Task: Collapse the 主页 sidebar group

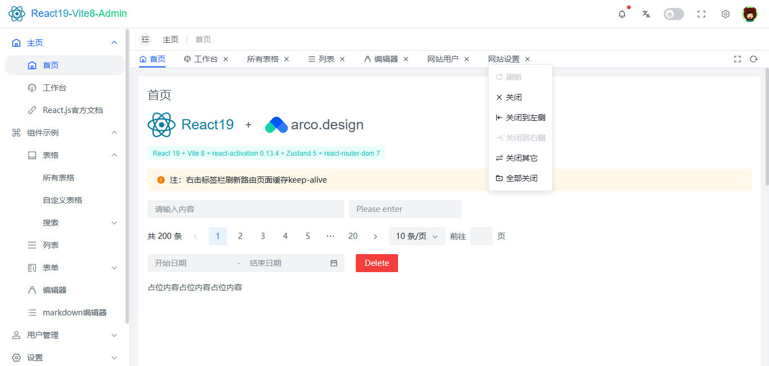Action: [65, 43]
